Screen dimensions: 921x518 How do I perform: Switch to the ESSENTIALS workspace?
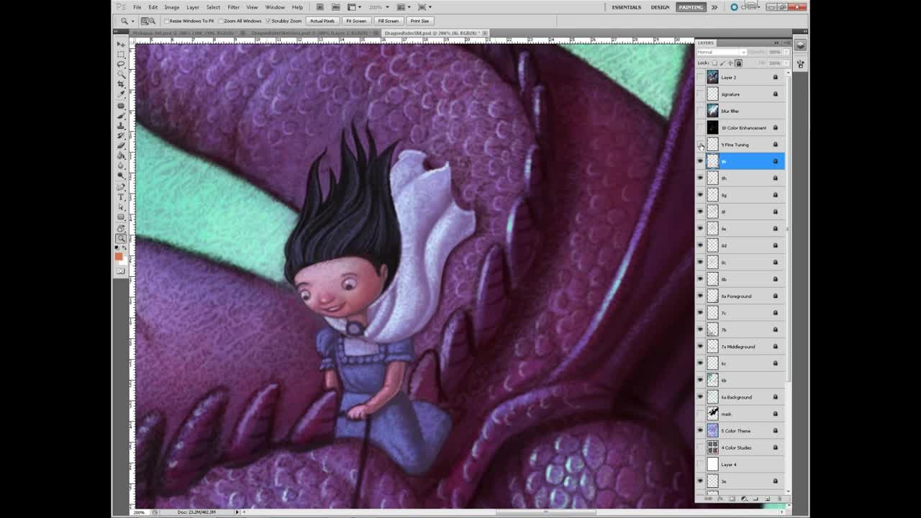point(626,7)
